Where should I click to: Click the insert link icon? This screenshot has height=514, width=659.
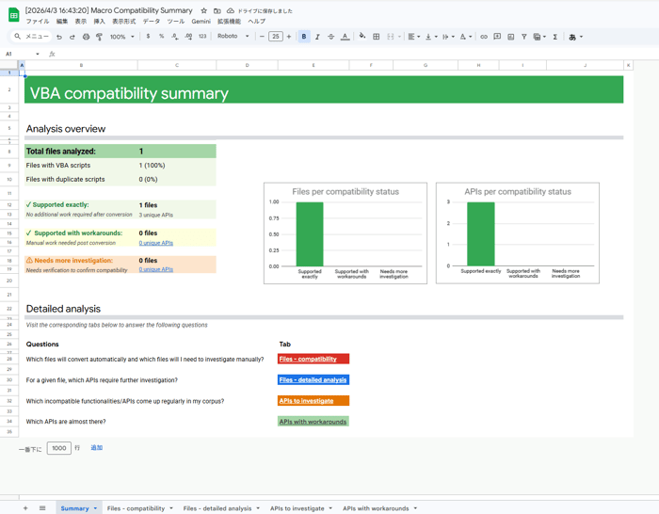(x=484, y=37)
